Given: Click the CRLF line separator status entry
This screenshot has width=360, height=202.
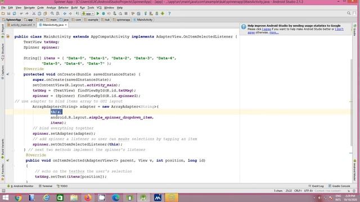Looking at the screenshot, I should [298, 191].
